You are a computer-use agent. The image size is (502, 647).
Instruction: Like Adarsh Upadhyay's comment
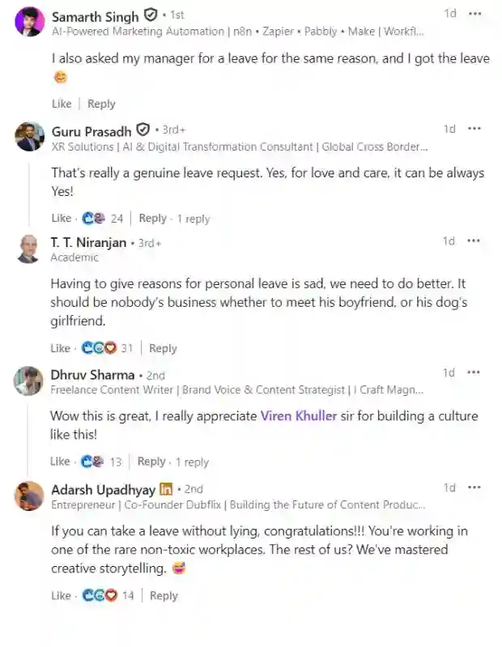(62, 596)
